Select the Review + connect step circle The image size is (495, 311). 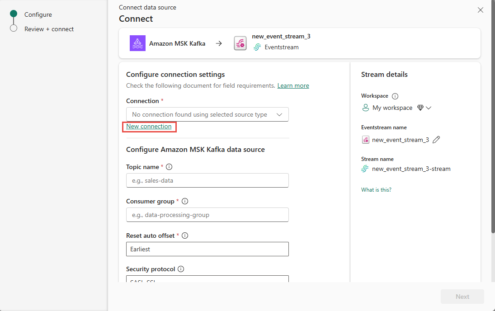click(14, 28)
